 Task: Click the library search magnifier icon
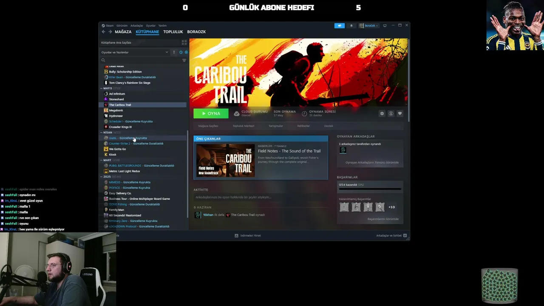(x=103, y=60)
